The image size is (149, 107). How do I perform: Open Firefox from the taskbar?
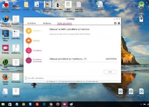coord(58,104)
